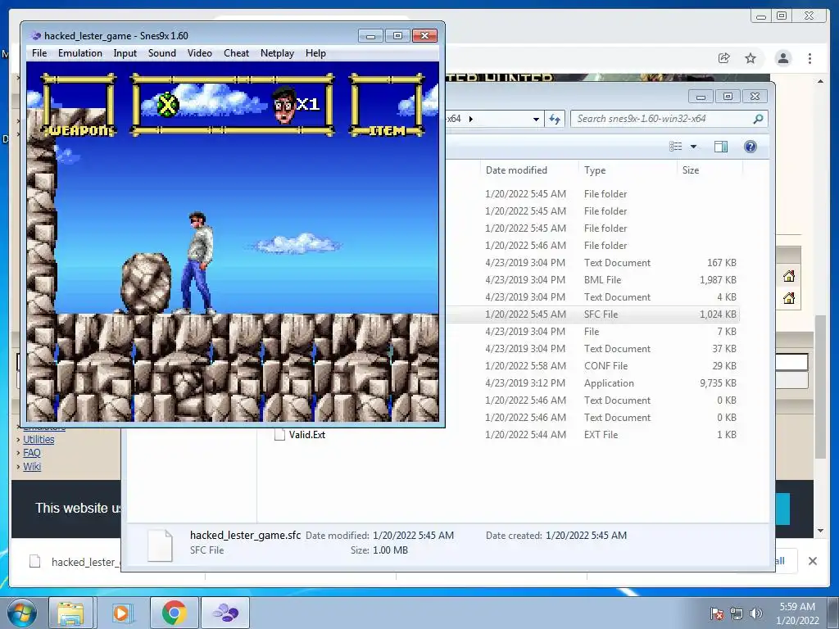Open the Wiki link
The height and width of the screenshot is (629, 839).
tap(32, 466)
